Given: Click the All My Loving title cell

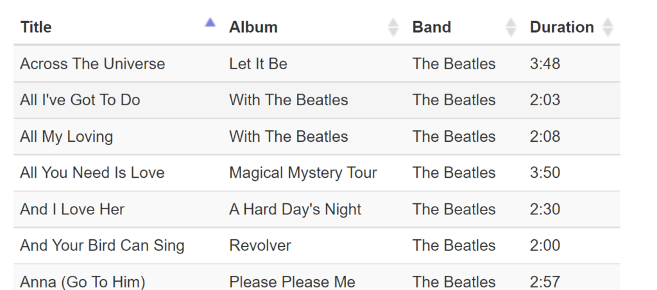Looking at the screenshot, I should coord(67,137).
